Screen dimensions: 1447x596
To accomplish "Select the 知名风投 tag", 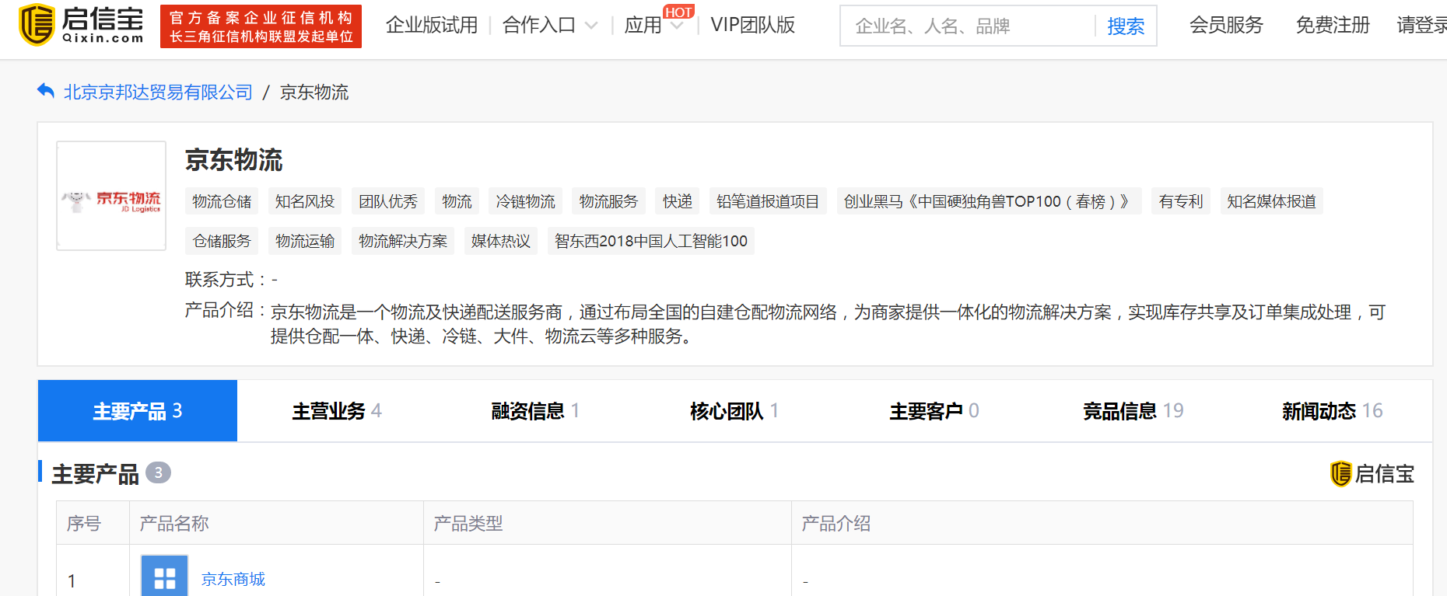I will click(x=305, y=201).
